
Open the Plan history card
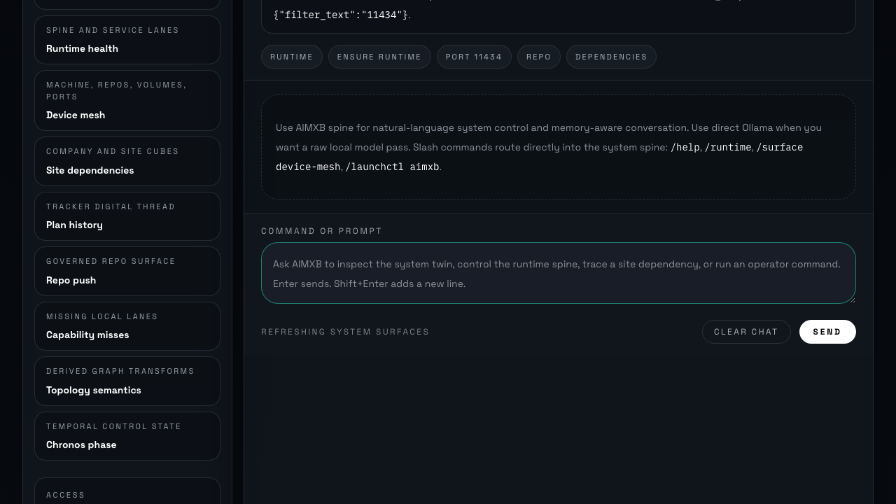127,216
